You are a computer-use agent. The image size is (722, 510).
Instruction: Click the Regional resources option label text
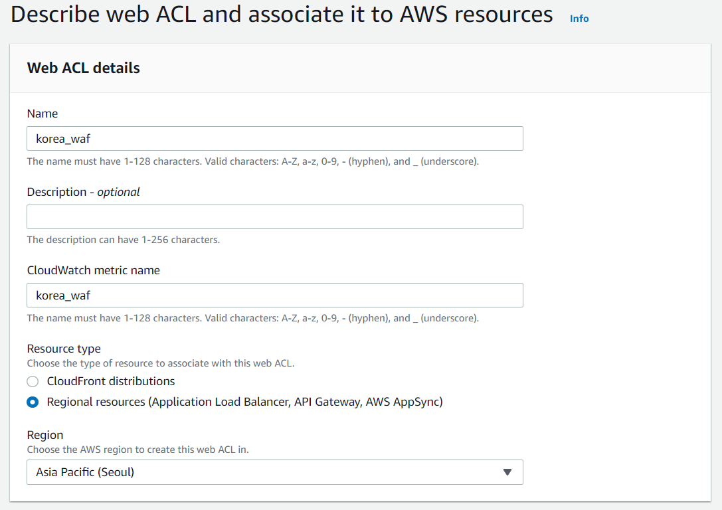244,402
